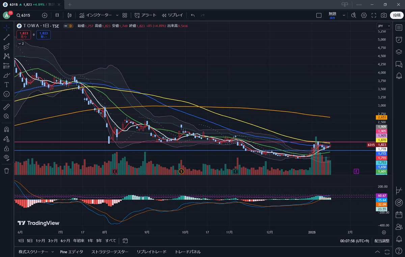Image resolution: width=405 pixels, height=257 pixels.
Task: Select the trend line drawing tool
Action: pos(6,37)
